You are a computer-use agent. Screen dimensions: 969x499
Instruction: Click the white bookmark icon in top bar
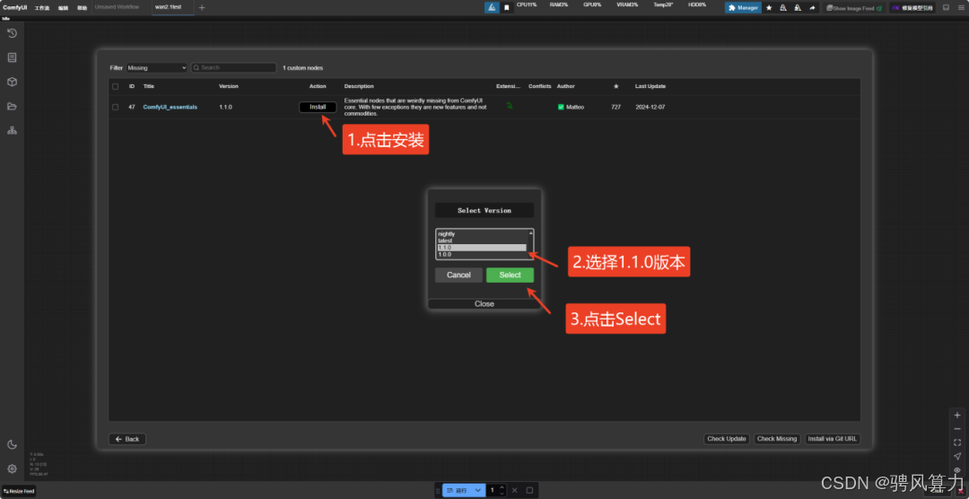(506, 7)
